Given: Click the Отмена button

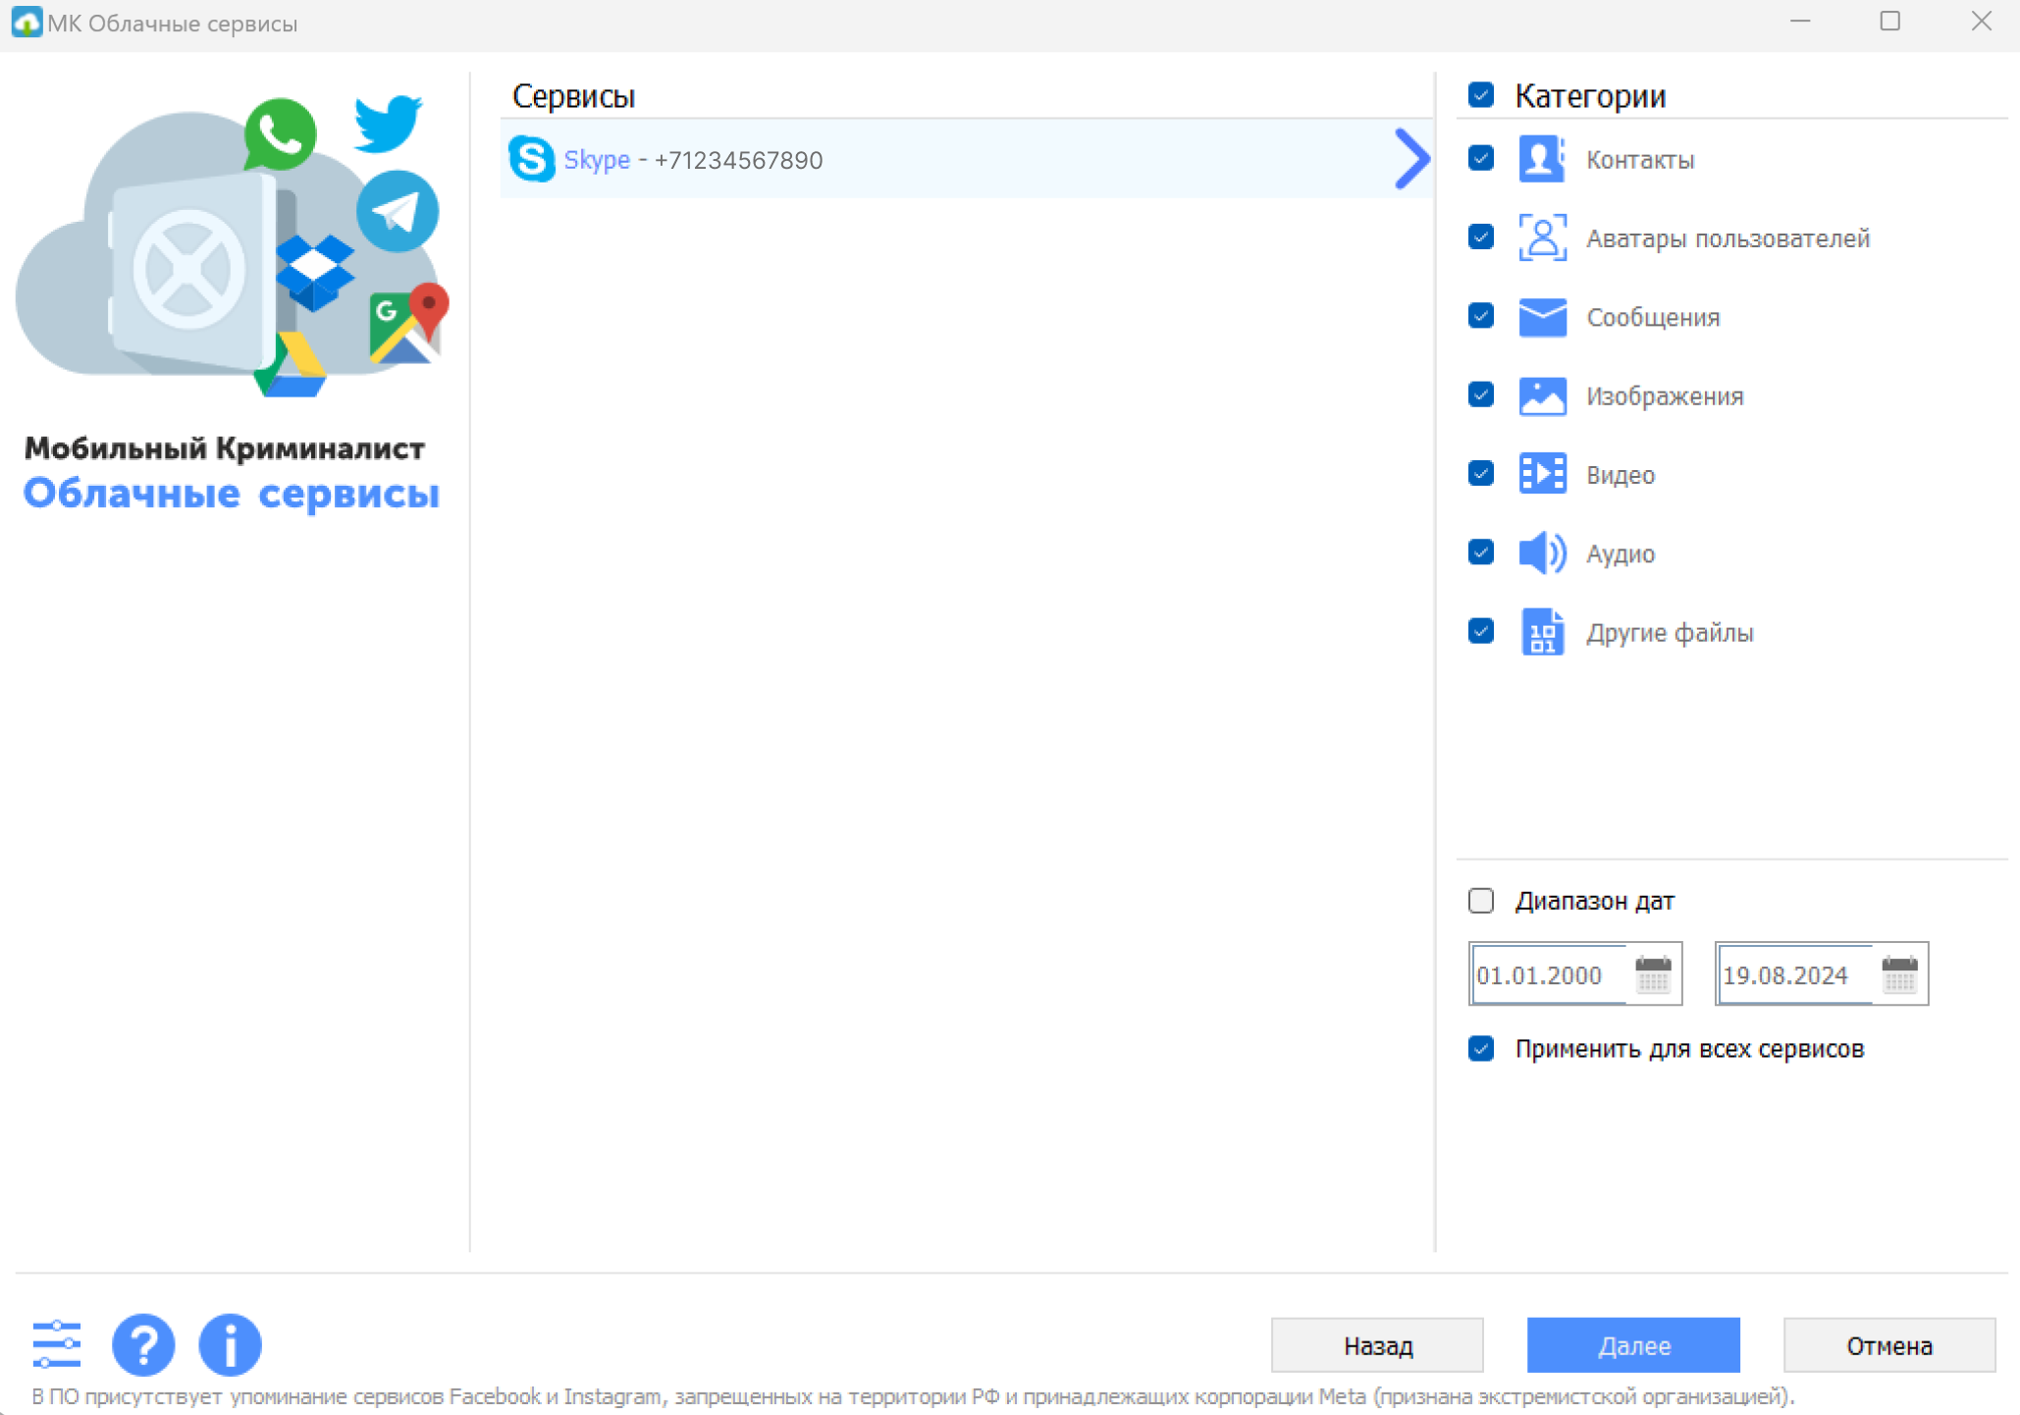Looking at the screenshot, I should coord(1889,1345).
